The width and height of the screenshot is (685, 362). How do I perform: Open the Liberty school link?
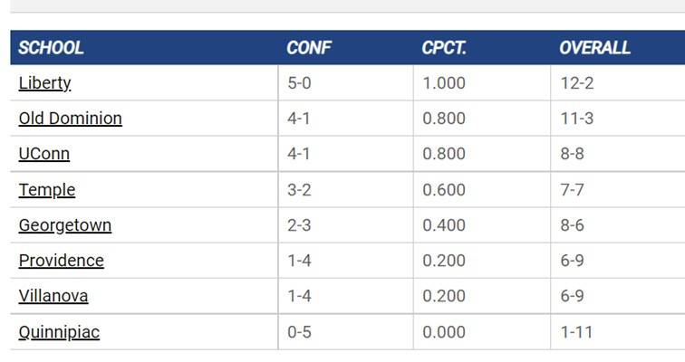tap(44, 83)
